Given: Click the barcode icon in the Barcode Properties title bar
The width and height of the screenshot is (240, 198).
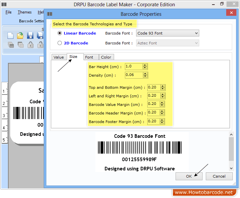Looking at the screenshot, I should click(x=50, y=14).
